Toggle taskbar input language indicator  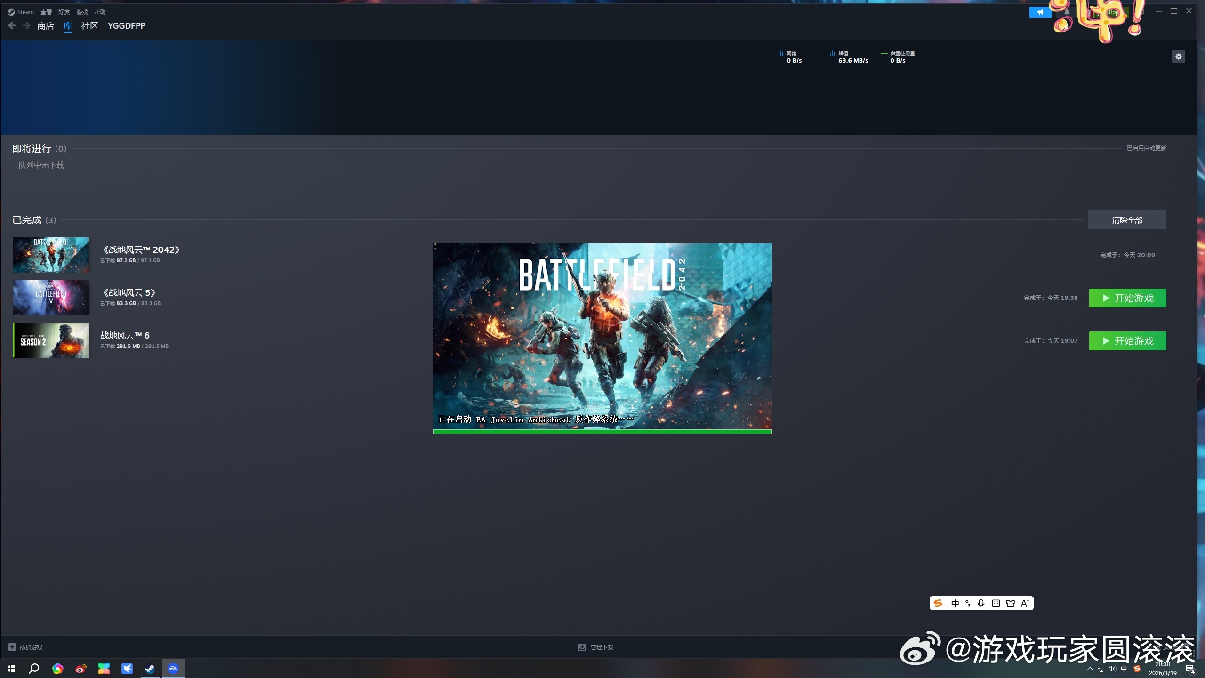click(1124, 669)
